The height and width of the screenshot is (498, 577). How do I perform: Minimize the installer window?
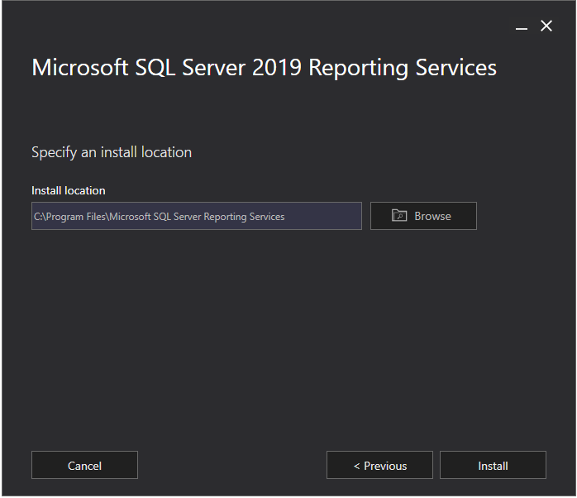[x=522, y=26]
